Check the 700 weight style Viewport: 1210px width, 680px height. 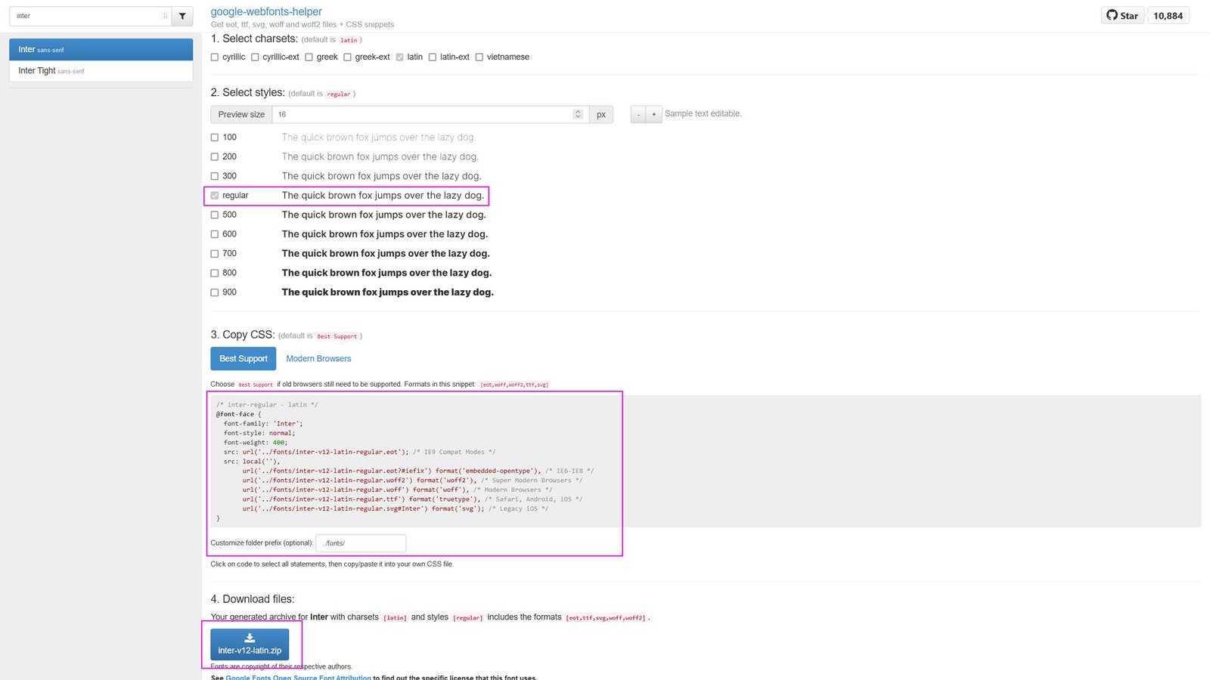(215, 253)
